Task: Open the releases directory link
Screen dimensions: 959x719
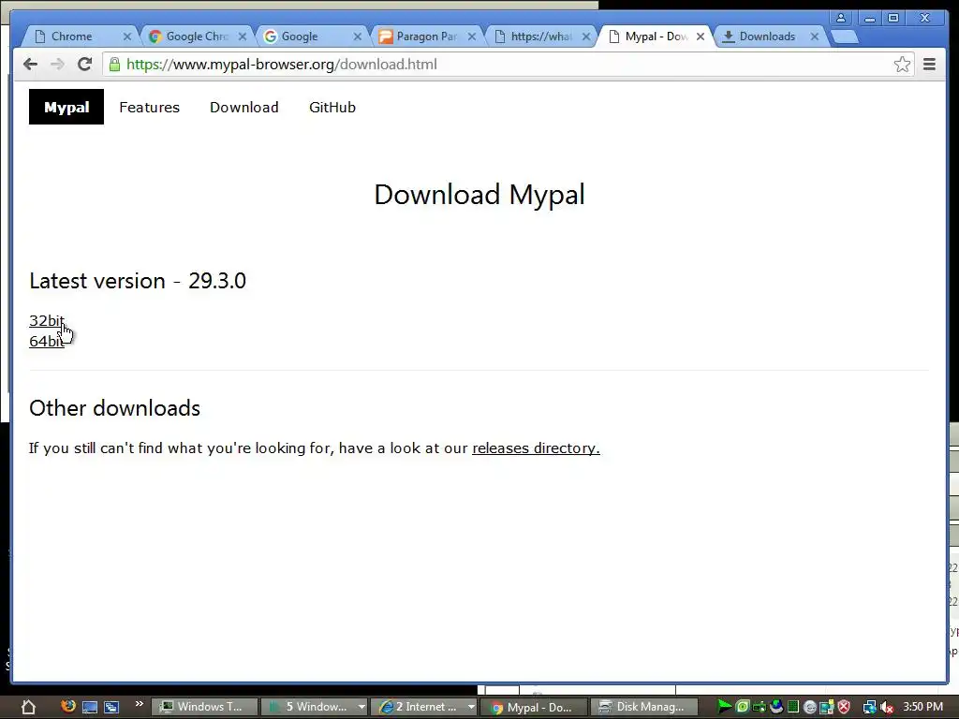Action: pos(536,448)
